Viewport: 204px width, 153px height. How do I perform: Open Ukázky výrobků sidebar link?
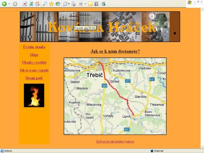pyautogui.click(x=34, y=62)
